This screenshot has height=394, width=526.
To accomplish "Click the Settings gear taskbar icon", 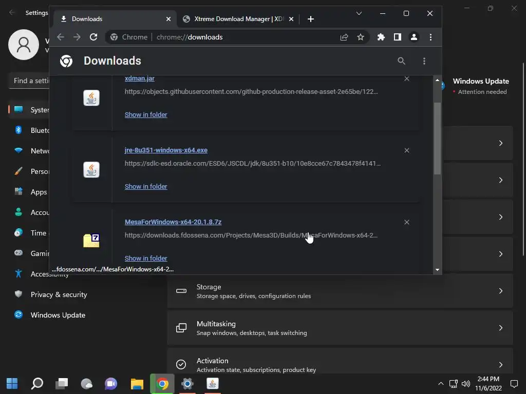I will click(187, 384).
